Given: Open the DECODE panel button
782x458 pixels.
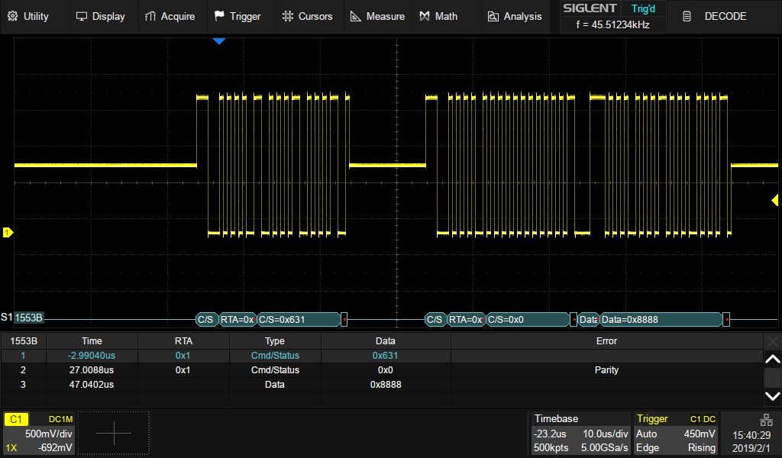Looking at the screenshot, I should 715,16.
